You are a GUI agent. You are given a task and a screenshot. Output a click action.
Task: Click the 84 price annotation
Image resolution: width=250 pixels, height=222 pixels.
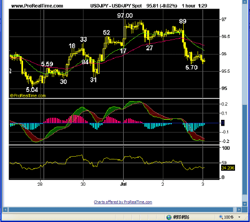pos(85,62)
